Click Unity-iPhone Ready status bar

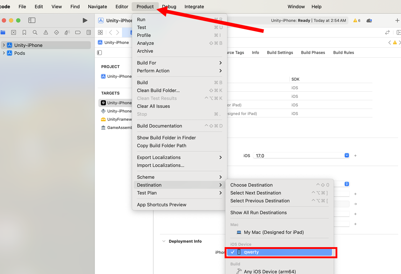(x=308, y=20)
